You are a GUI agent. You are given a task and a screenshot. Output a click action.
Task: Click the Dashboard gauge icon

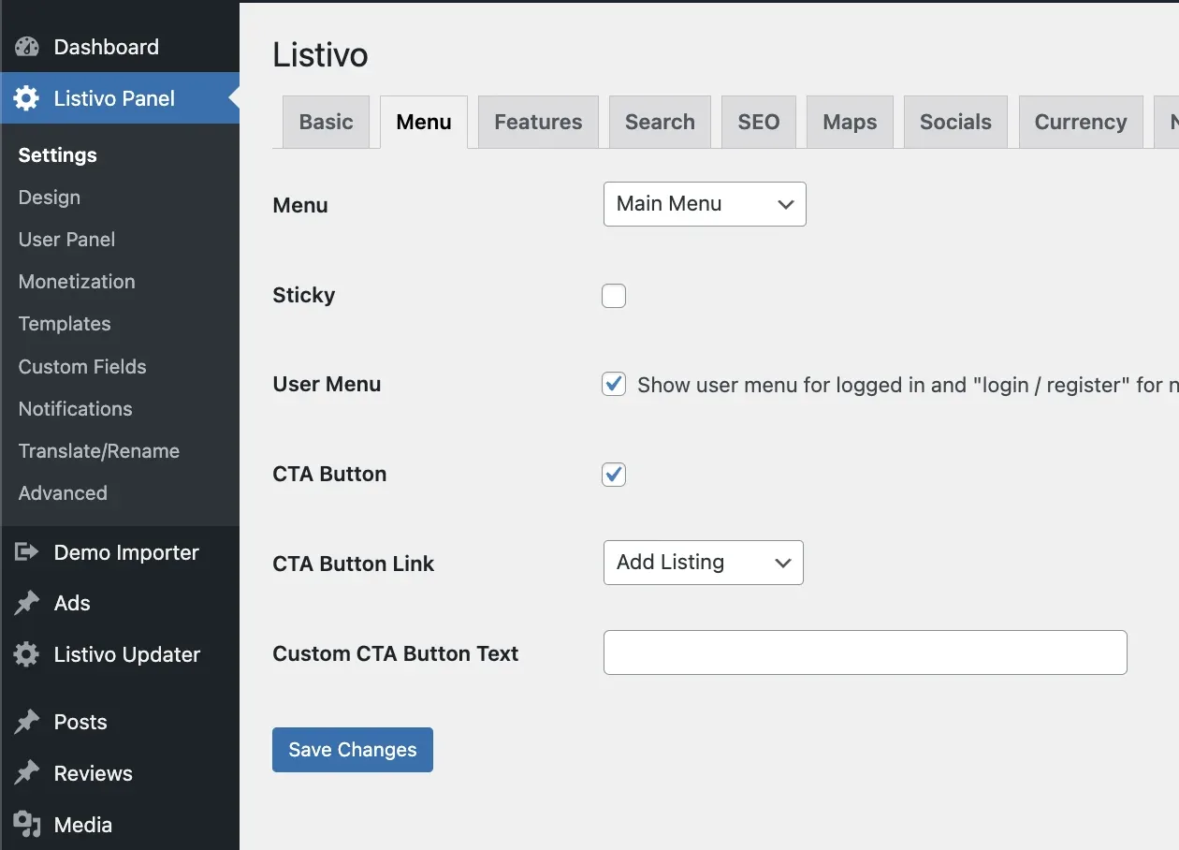(27, 47)
